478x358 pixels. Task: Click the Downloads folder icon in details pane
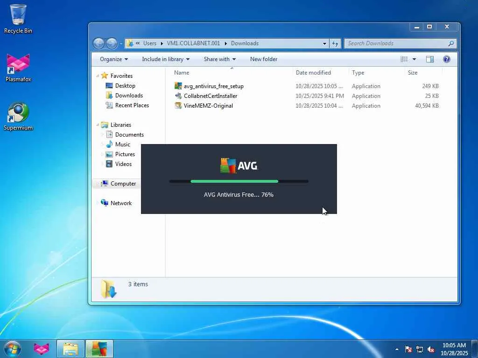pyautogui.click(x=108, y=289)
